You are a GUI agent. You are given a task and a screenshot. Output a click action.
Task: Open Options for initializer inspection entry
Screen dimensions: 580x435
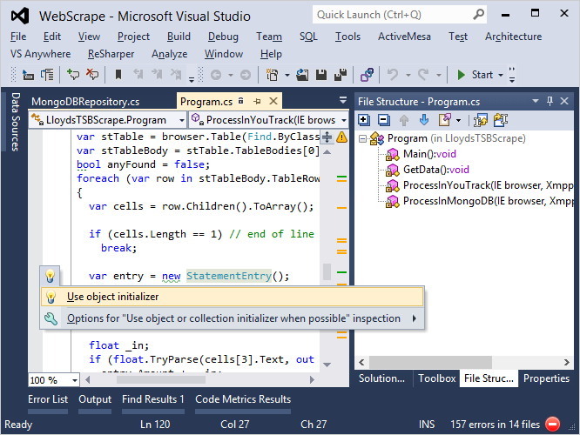[233, 318]
